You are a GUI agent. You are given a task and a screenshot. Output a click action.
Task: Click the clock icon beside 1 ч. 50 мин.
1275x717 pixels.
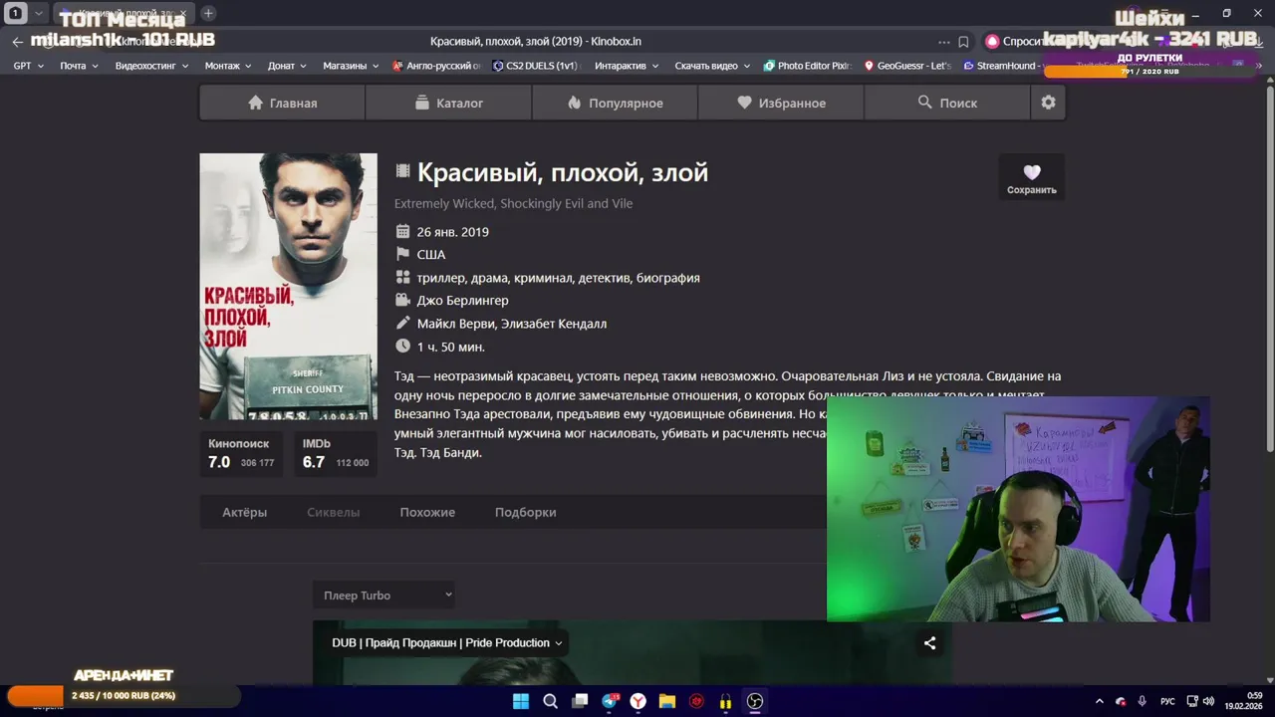tap(402, 346)
